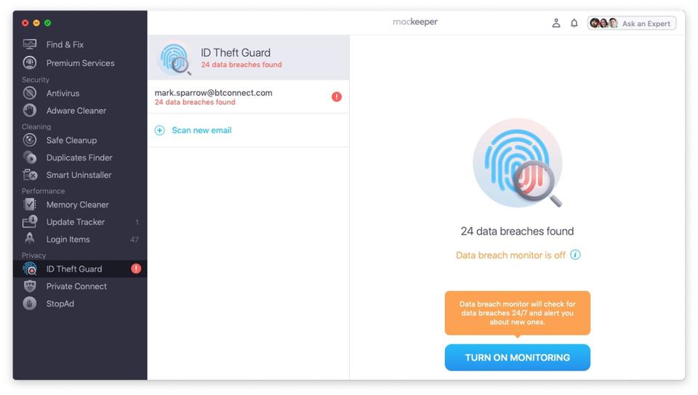Screen dimensions: 698x395
Task: Select the mark.sparrow@btconnect.com email entry
Action: pyautogui.click(x=249, y=97)
